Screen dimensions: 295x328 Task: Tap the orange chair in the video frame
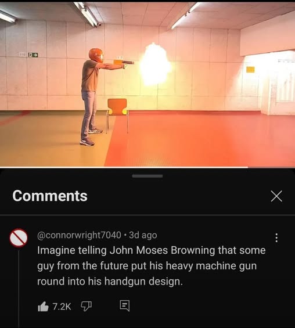117,115
